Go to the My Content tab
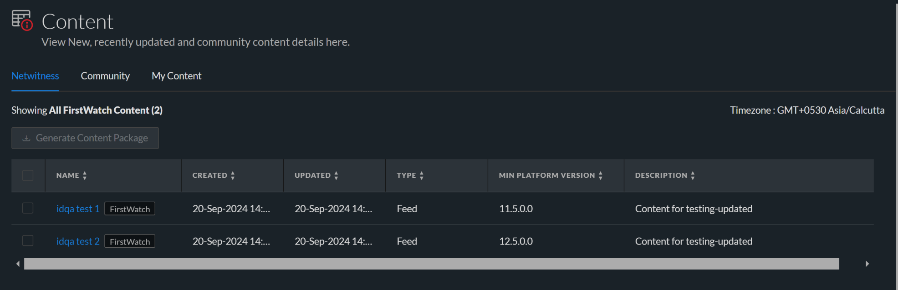Image resolution: width=898 pixels, height=290 pixels. [x=176, y=76]
